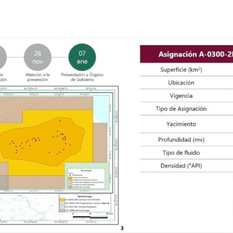Select the Ubicación row
The height and width of the screenshot is (233, 233).
point(186,83)
